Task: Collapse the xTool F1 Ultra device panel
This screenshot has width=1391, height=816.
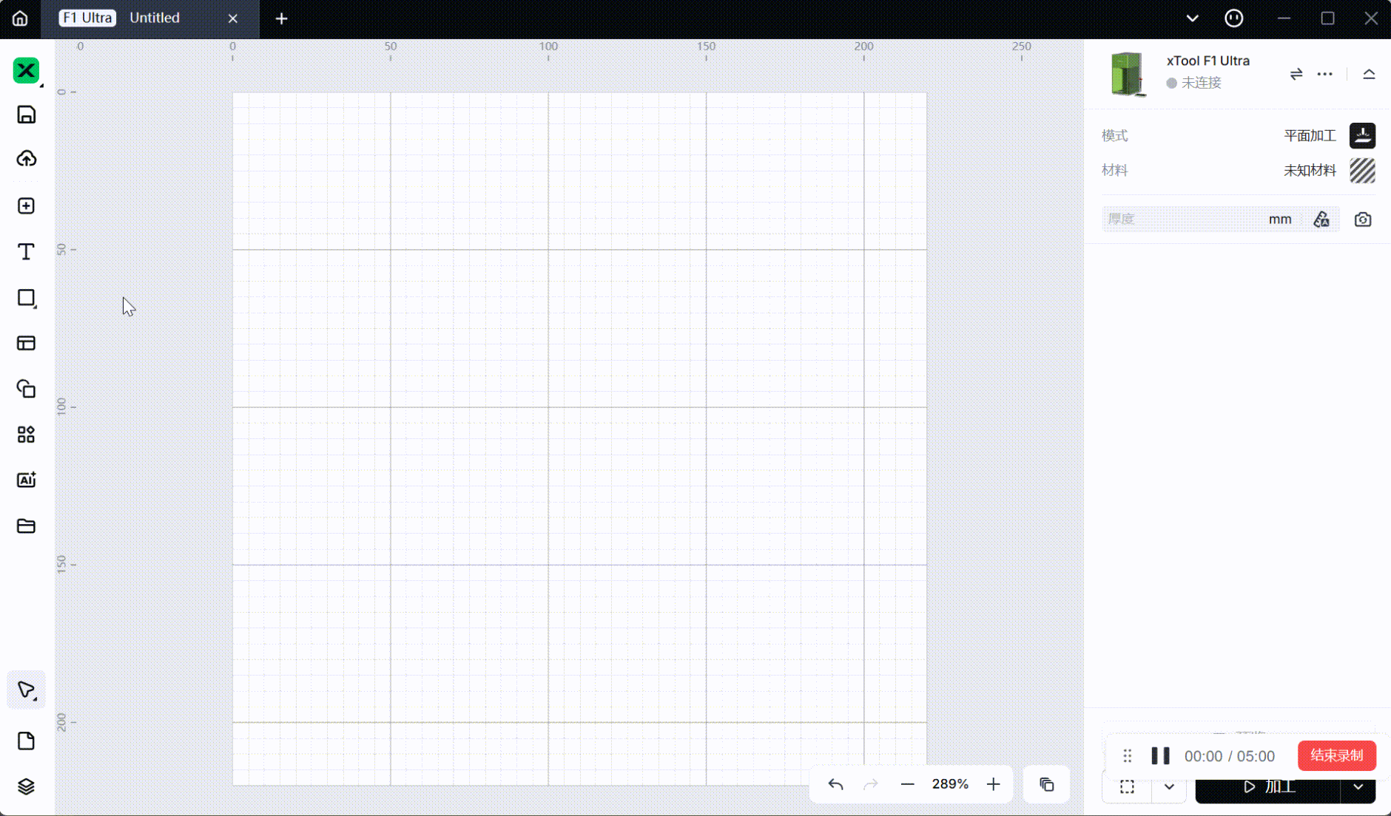Action: 1369,74
